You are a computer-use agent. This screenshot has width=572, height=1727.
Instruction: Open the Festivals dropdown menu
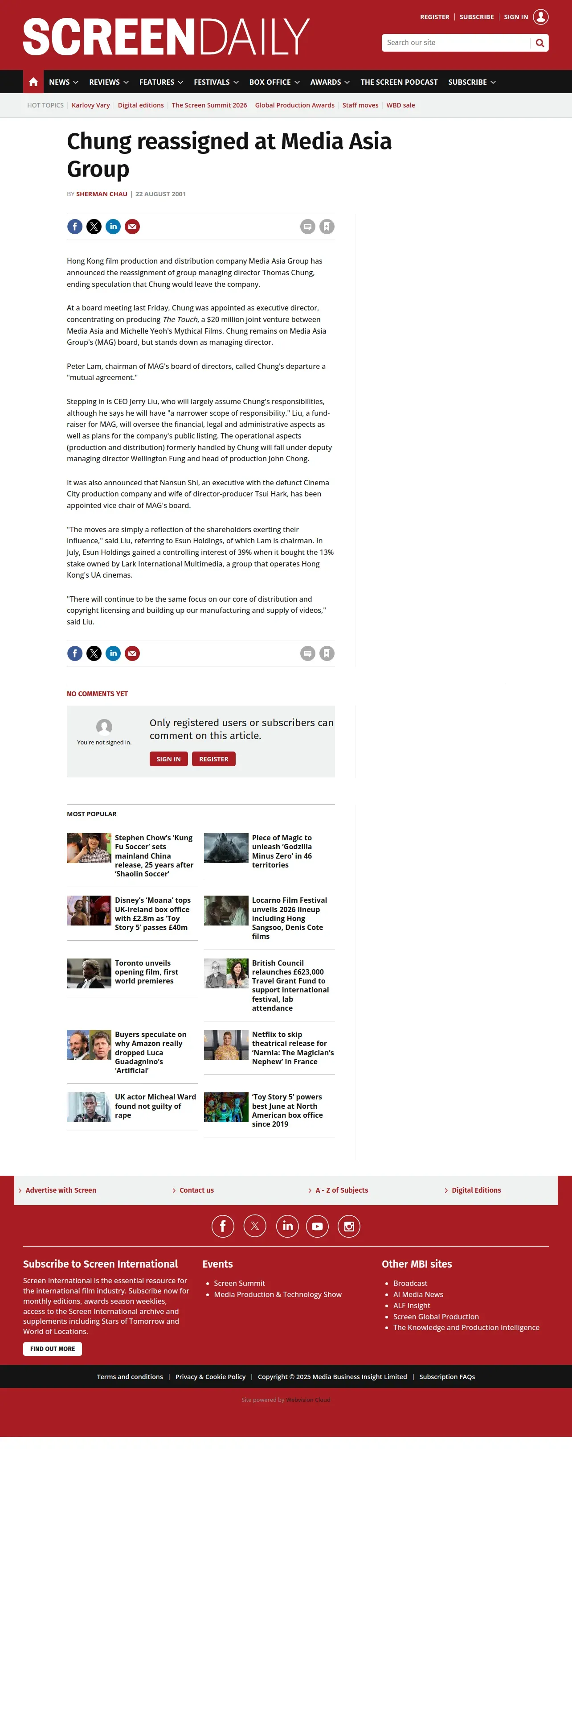point(216,82)
